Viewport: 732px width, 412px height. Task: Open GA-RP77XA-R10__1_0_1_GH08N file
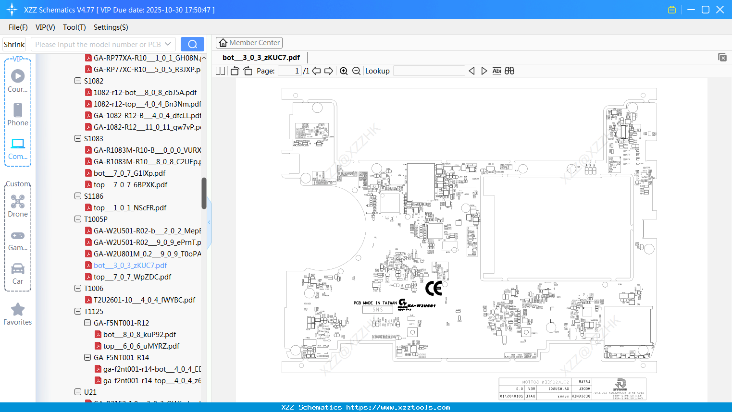147,58
